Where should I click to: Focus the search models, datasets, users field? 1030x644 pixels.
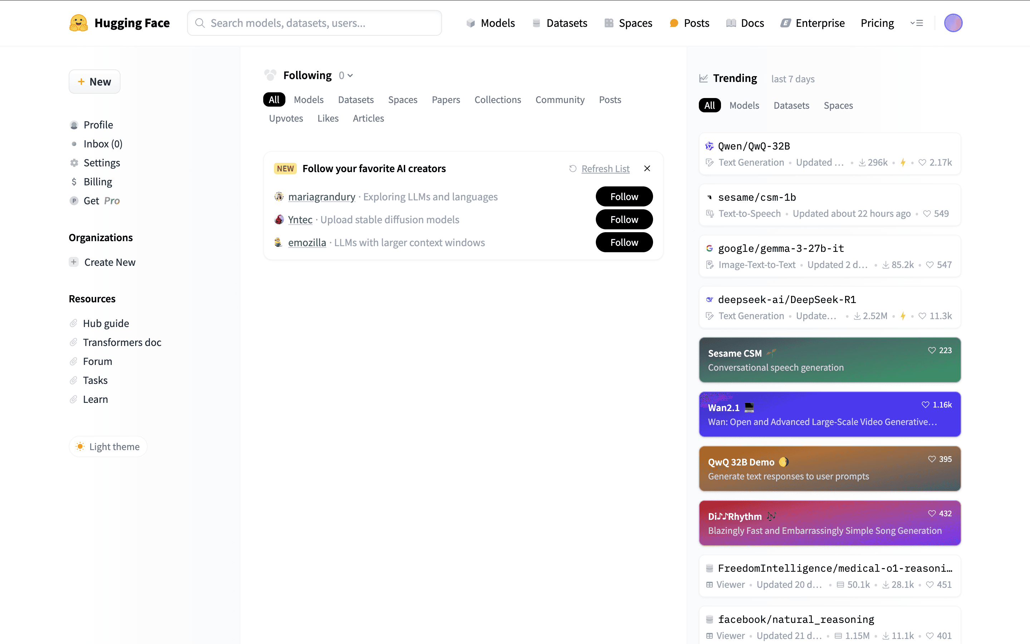[314, 23]
